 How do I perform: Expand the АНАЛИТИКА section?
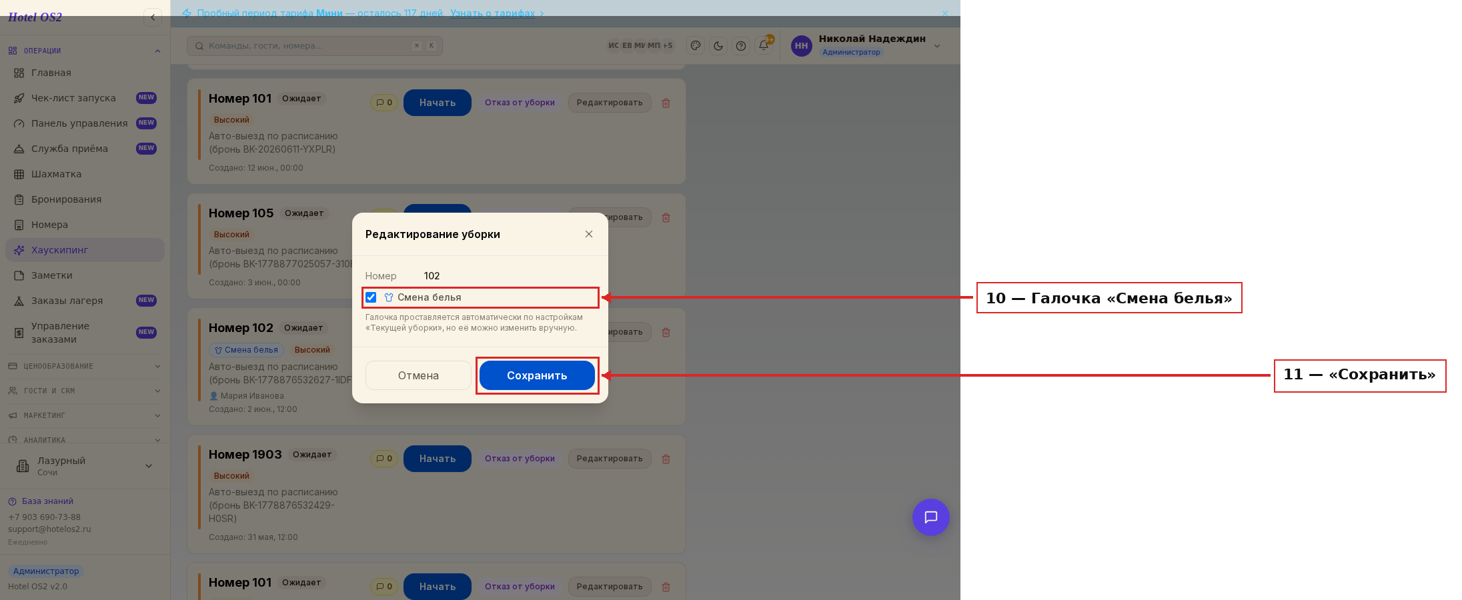[84, 439]
